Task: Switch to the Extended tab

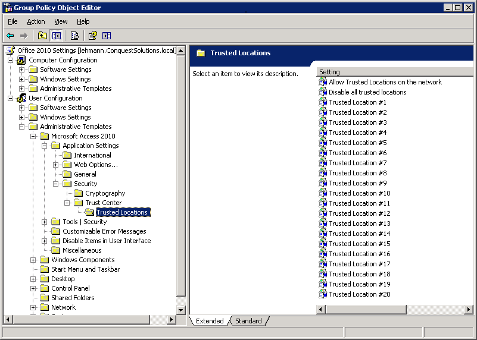Action: click(x=210, y=321)
